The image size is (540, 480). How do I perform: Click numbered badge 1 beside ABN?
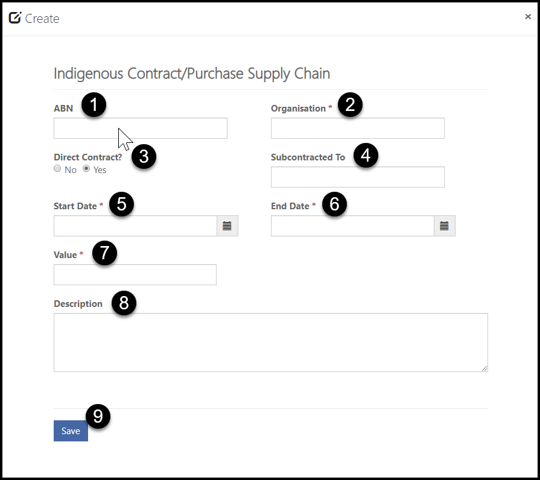click(94, 104)
